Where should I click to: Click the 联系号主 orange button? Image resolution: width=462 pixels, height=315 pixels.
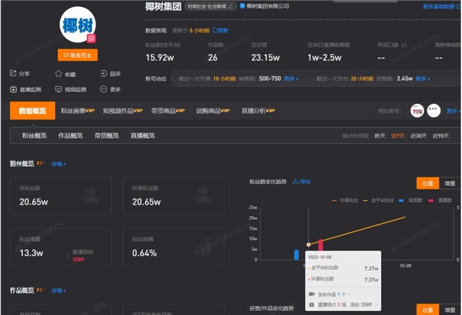point(78,55)
